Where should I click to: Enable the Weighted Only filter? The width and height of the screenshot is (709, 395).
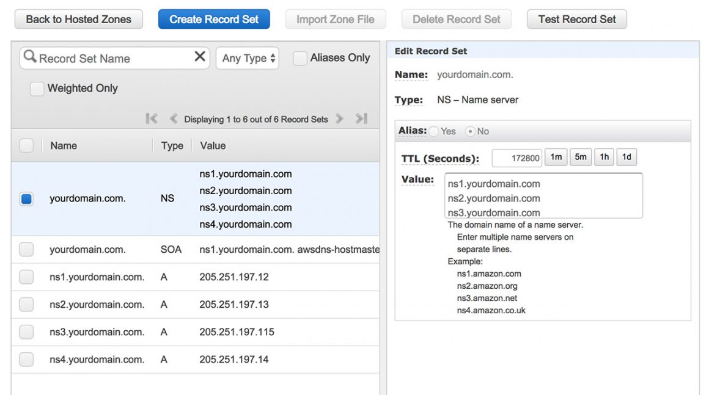tap(37, 89)
